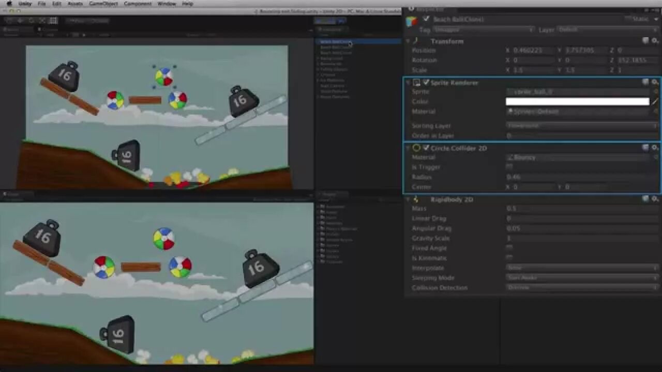Open the white Color swatch

click(577, 102)
